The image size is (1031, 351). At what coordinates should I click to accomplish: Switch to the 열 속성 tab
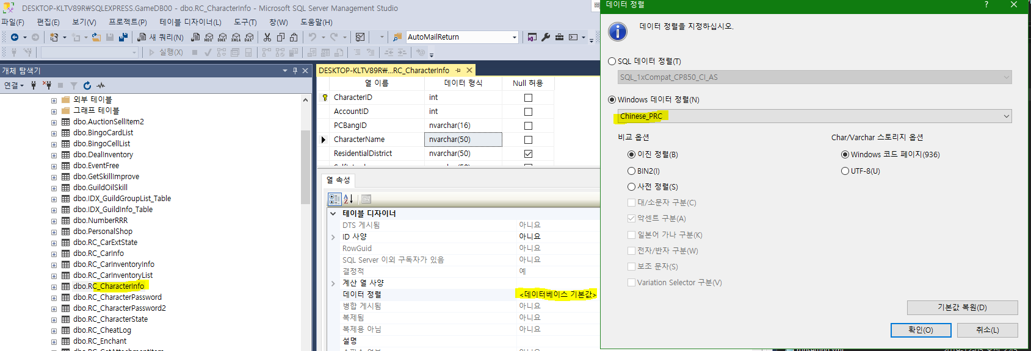(x=338, y=180)
